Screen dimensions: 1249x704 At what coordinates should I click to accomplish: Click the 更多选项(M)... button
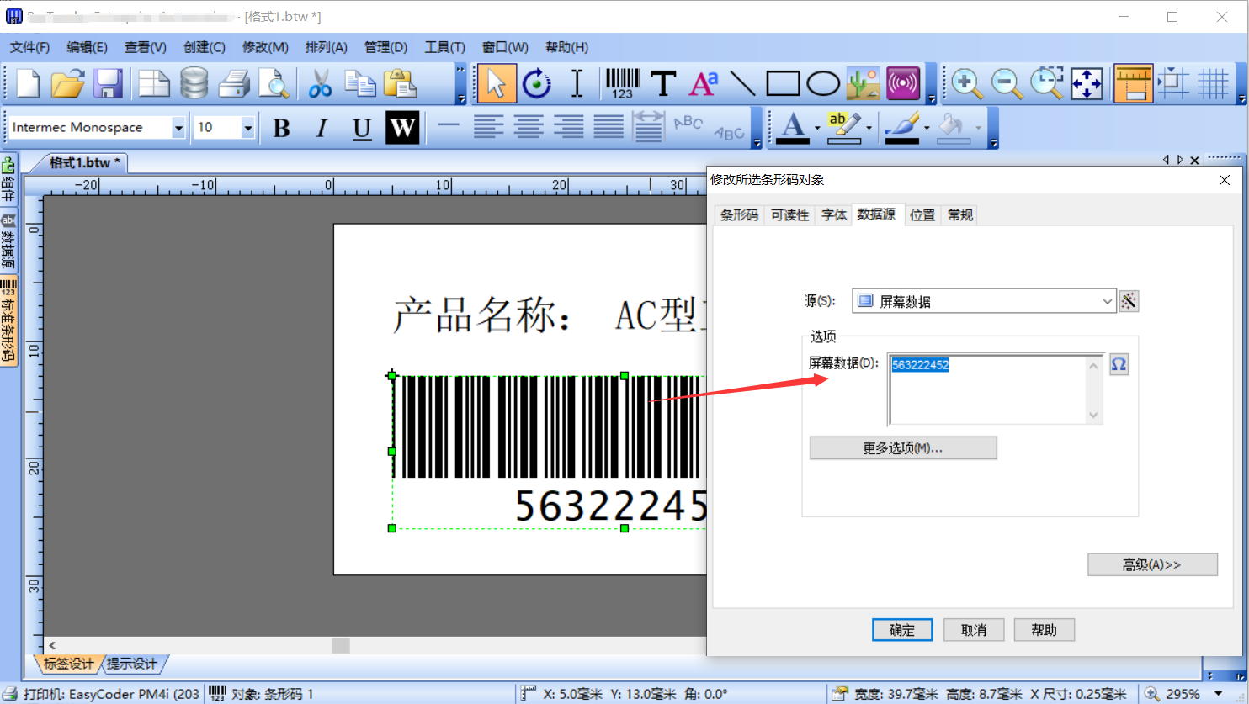[902, 448]
